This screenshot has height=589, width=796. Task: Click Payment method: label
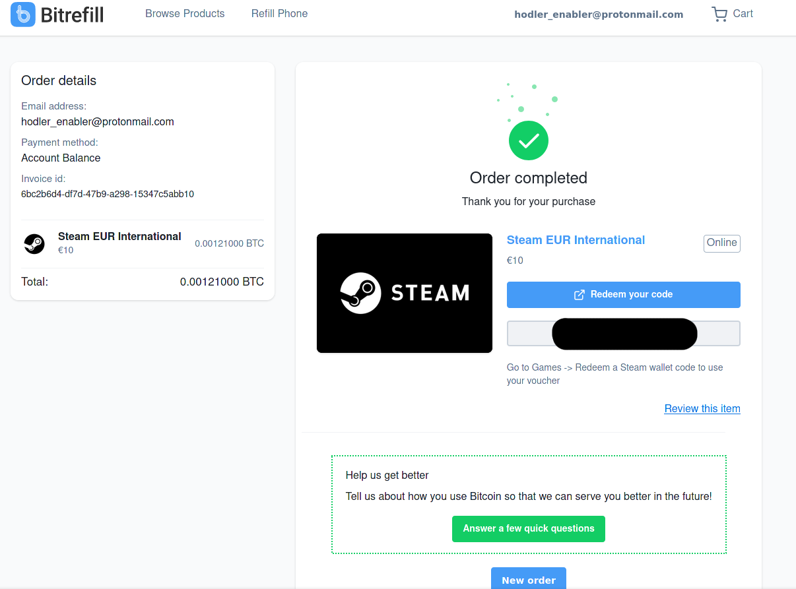59,142
